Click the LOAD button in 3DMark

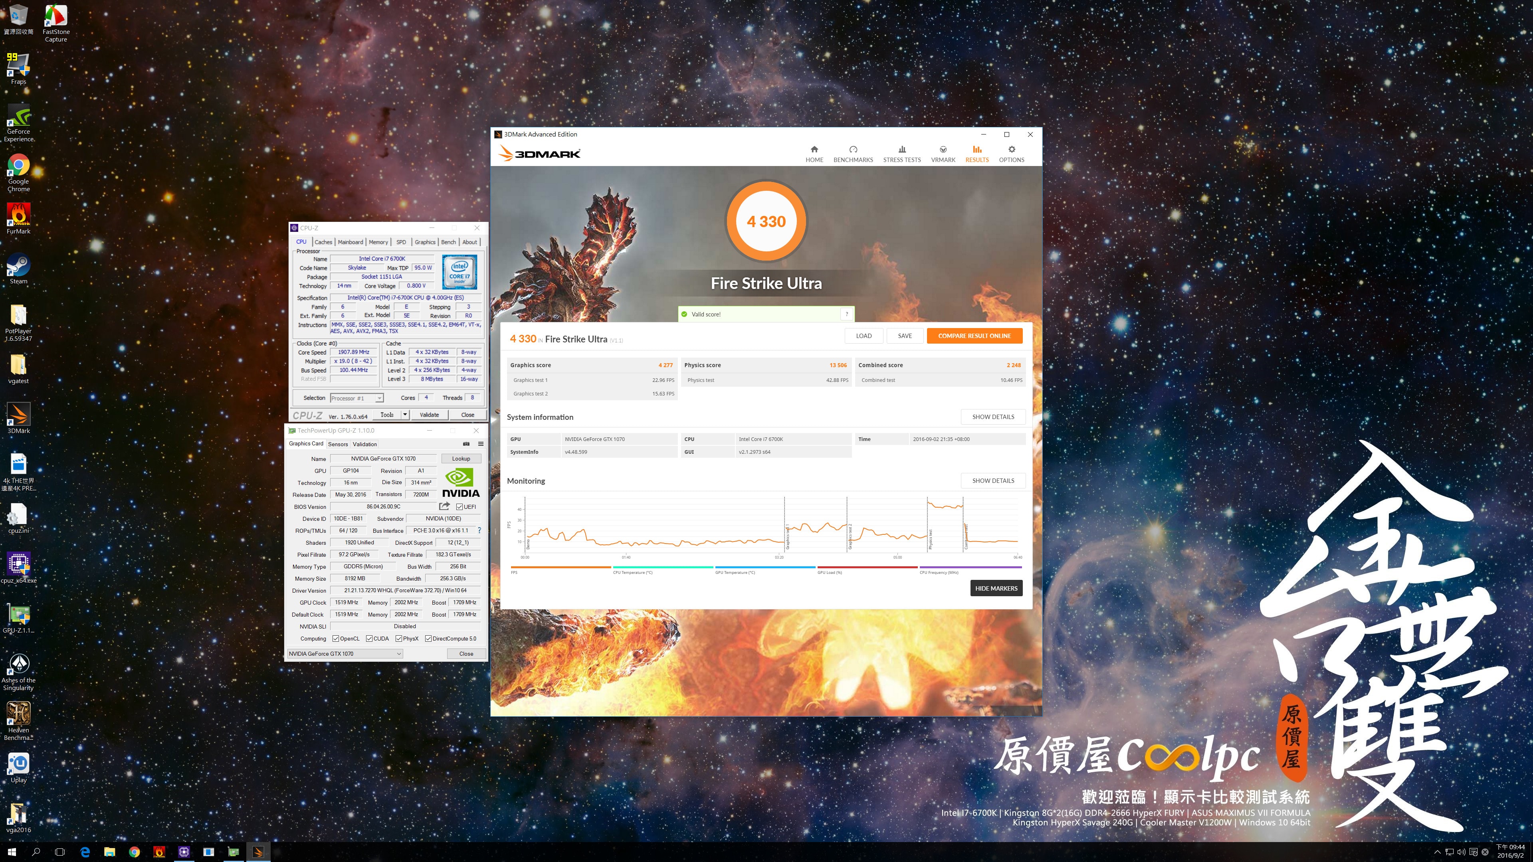click(x=864, y=336)
